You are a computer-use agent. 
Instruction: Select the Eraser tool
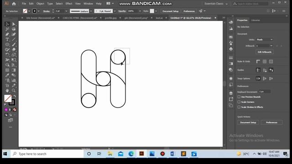tap(14, 50)
